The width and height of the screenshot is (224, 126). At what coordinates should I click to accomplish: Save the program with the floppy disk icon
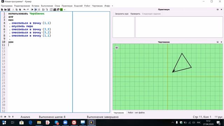point(9,9)
